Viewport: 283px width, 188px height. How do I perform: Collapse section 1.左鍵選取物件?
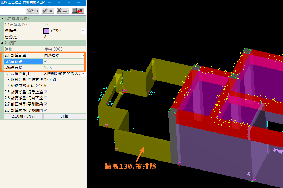click(3, 19)
